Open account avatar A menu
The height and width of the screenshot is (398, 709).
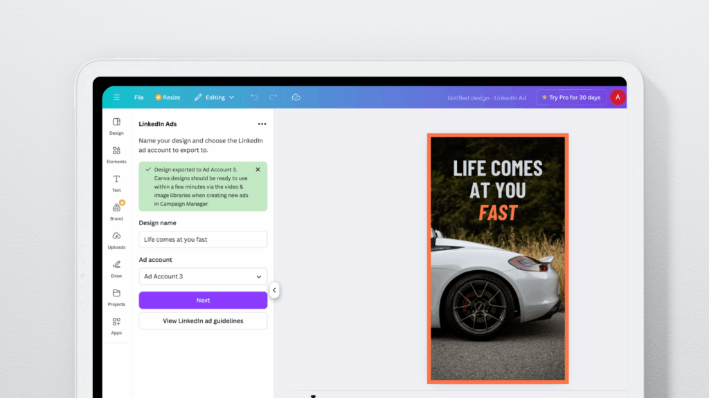tap(618, 97)
